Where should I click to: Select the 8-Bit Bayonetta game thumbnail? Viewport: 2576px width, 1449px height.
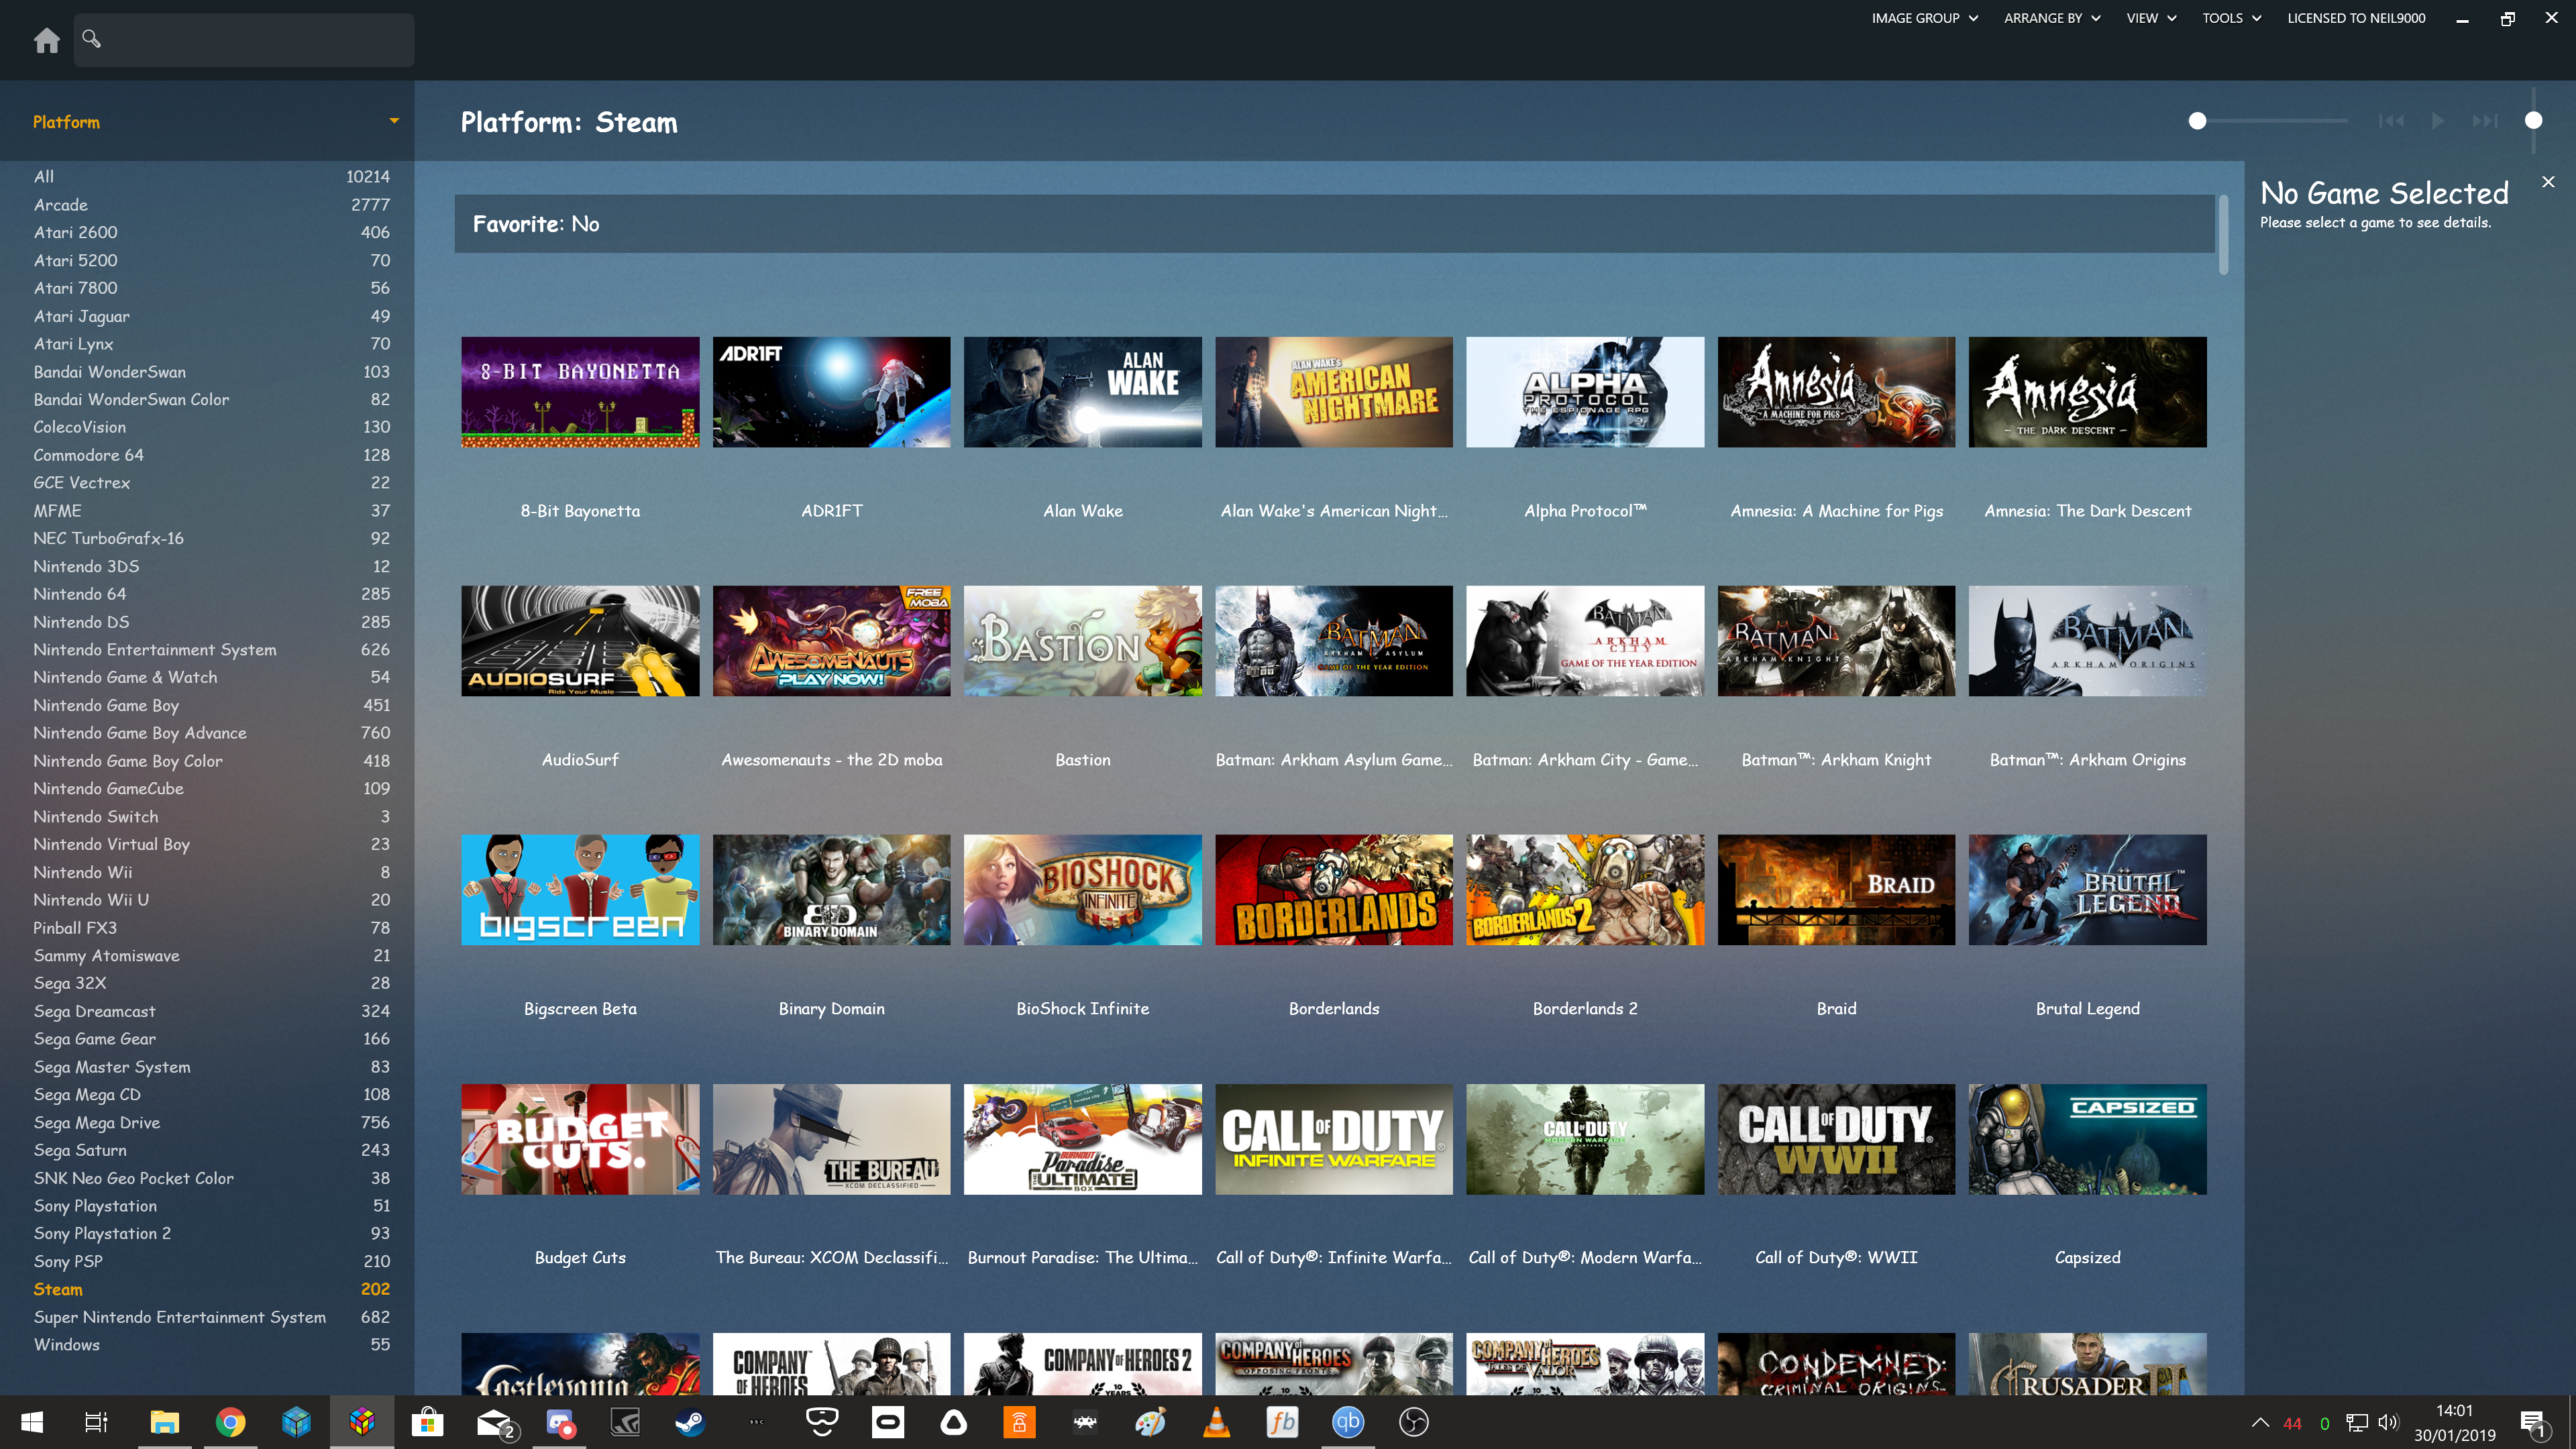(x=580, y=392)
